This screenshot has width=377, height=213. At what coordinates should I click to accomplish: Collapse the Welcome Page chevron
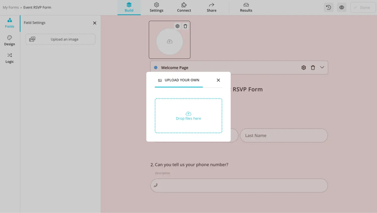(x=322, y=67)
